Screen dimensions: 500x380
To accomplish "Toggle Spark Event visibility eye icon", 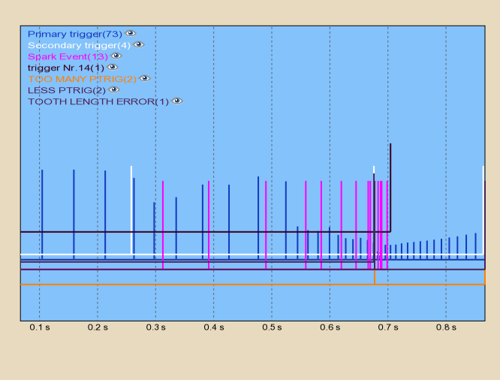I will (116, 56).
